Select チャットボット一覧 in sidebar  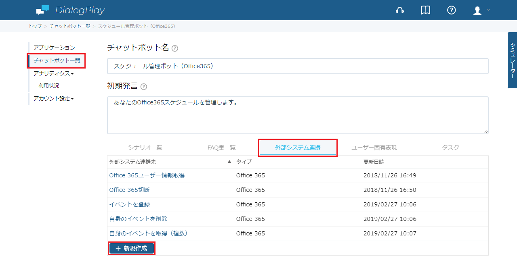click(57, 61)
